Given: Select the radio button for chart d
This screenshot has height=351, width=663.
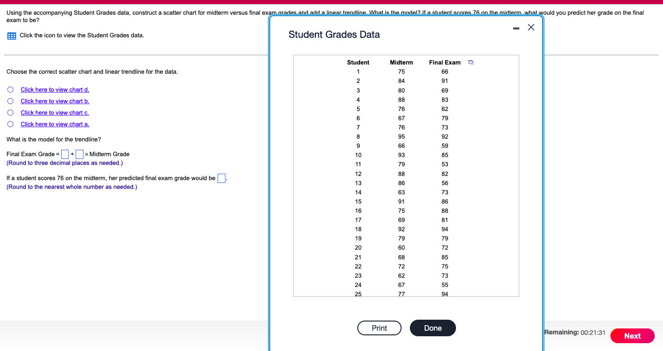Looking at the screenshot, I should pyautogui.click(x=10, y=89).
